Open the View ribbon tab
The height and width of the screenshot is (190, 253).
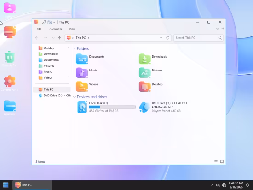[72, 29]
